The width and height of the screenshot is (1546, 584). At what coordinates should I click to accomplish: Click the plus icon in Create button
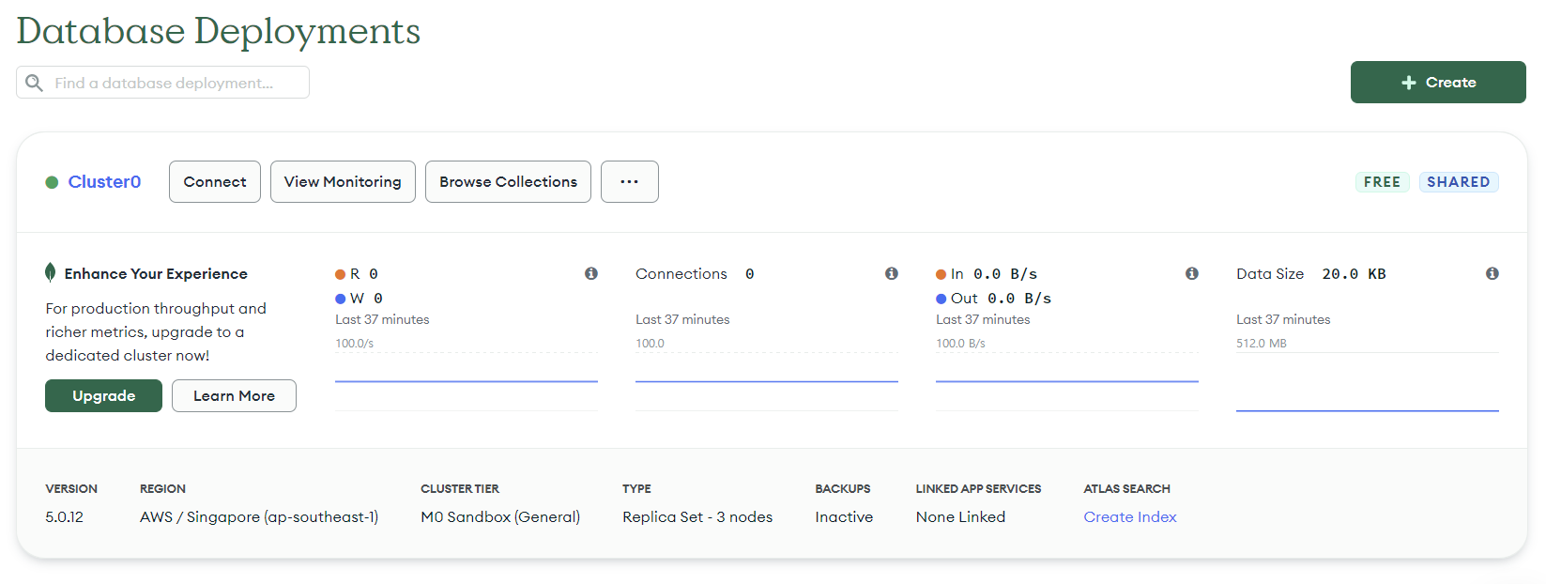click(x=1409, y=83)
